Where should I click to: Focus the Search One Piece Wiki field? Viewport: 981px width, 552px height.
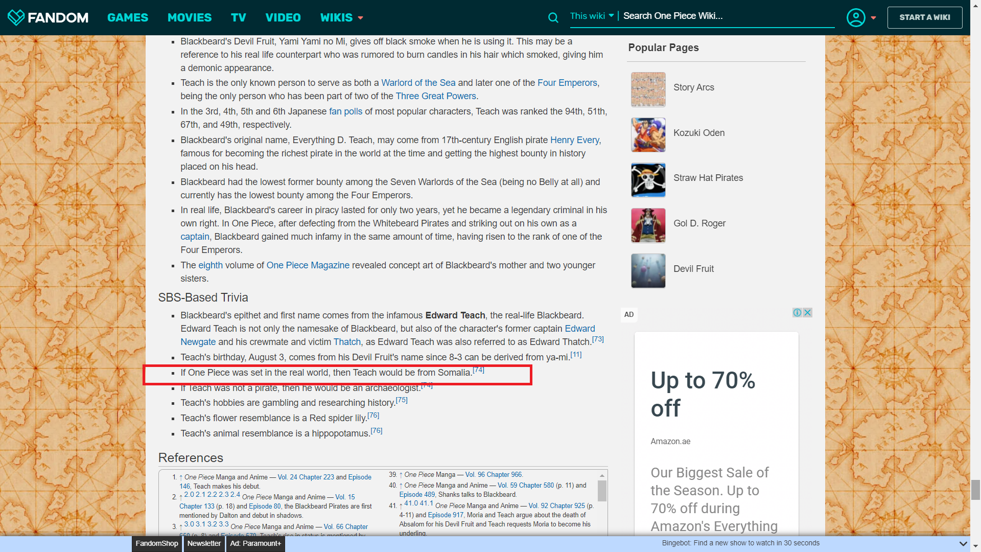coord(728,16)
